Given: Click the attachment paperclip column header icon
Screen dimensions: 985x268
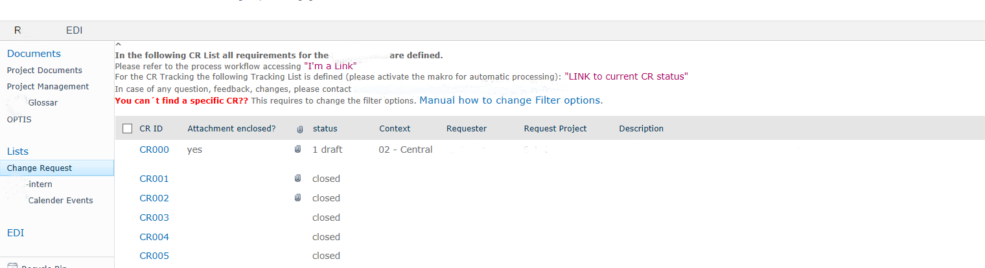Looking at the screenshot, I should 299,129.
